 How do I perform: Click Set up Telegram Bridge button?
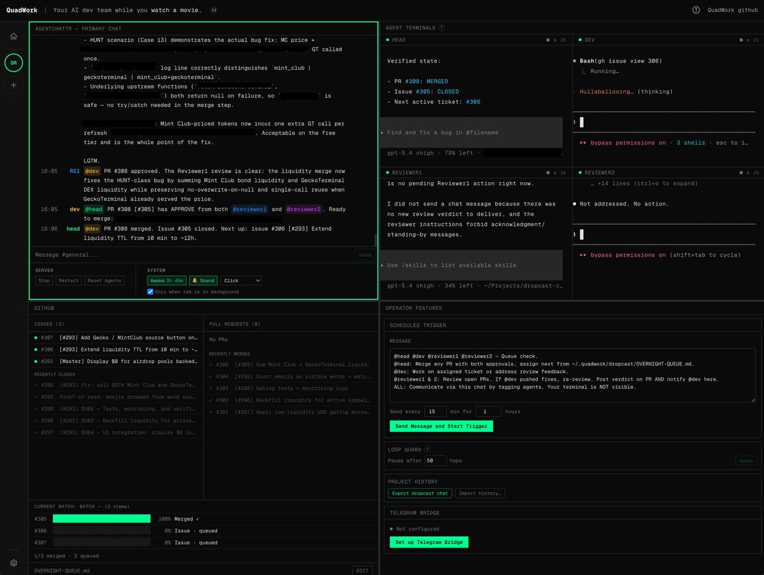click(429, 542)
